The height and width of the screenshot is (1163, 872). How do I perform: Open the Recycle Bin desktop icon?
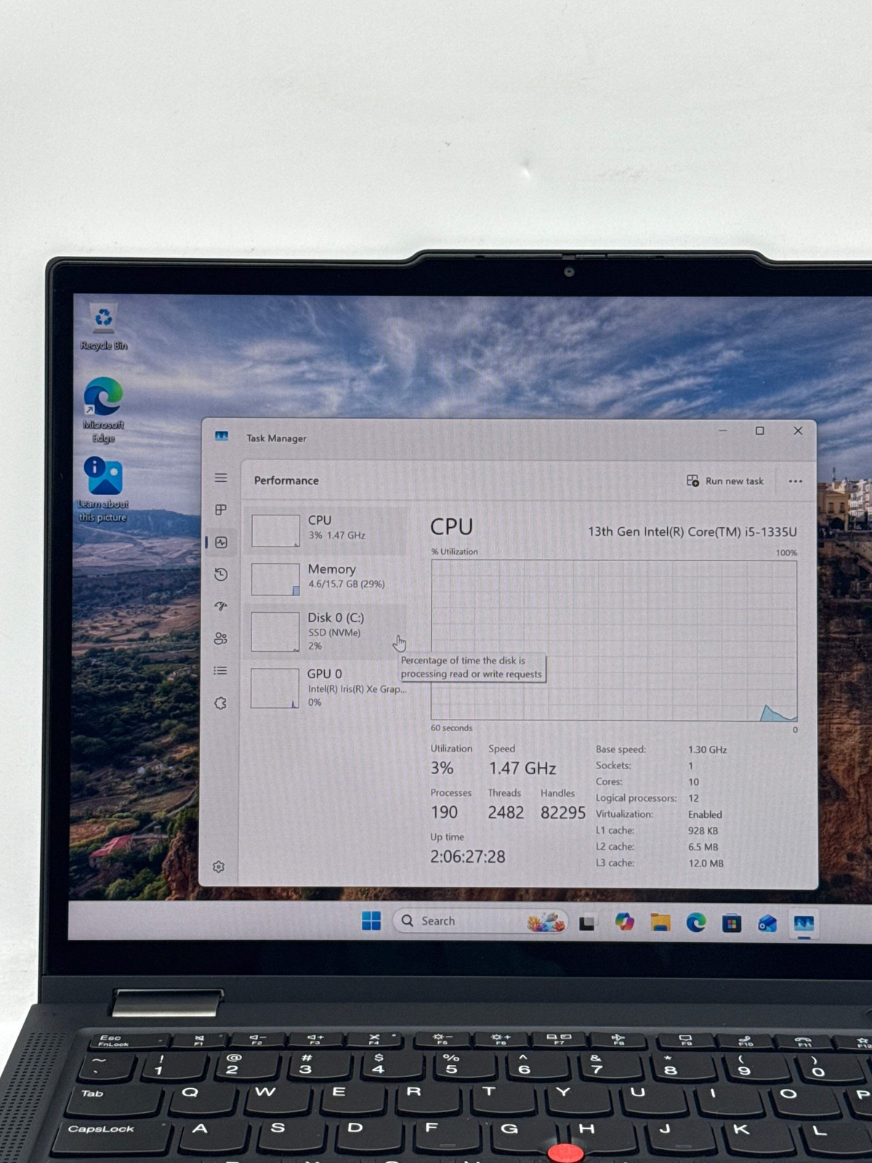(104, 327)
